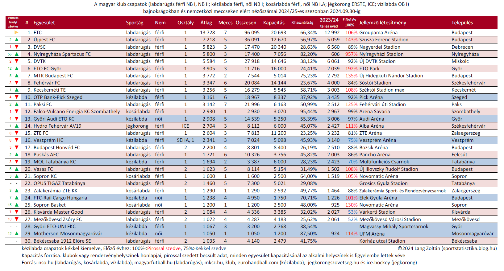Click the Kapacitás column header
Screen dimensions: 504x271
click(274, 23)
